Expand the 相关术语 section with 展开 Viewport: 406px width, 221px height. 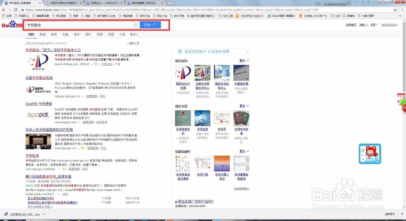point(244,106)
